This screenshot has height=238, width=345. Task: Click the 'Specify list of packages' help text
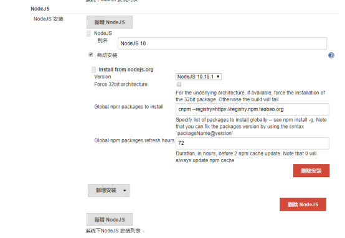pyautogui.click(x=251, y=127)
